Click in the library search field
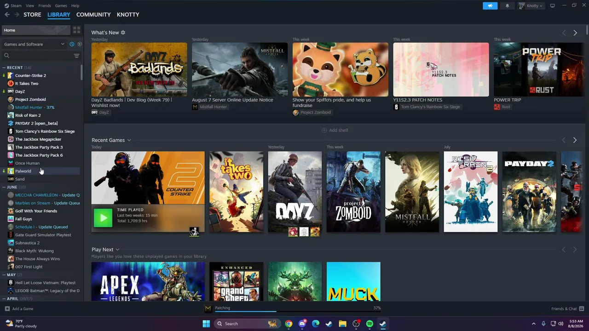This screenshot has height=331, width=589. click(x=40, y=56)
